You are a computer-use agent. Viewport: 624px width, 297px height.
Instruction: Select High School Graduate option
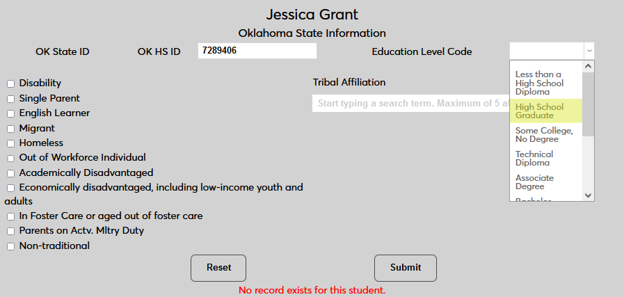tap(545, 111)
